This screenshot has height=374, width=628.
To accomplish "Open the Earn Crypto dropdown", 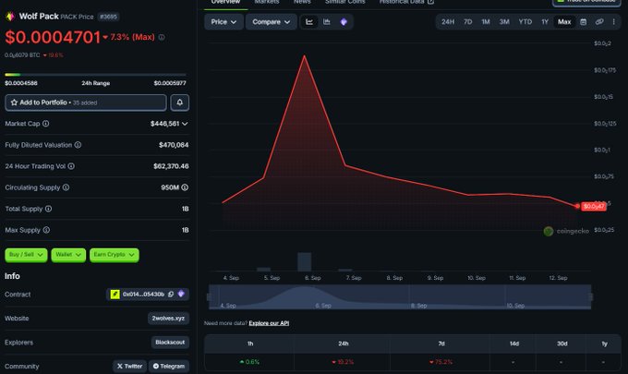I will tap(115, 255).
